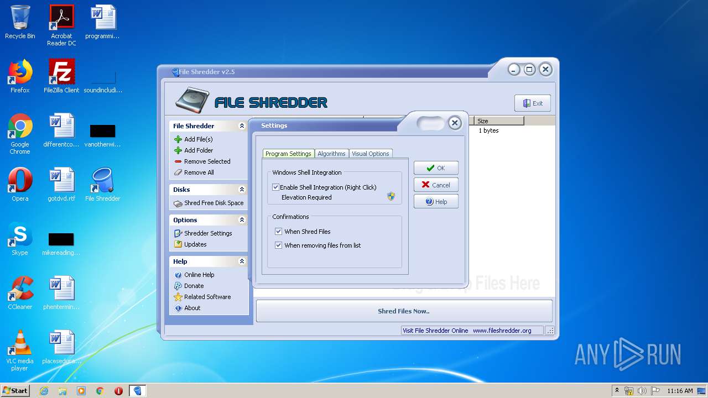Collapse the File Shredder sidebar panel

[x=242, y=126]
